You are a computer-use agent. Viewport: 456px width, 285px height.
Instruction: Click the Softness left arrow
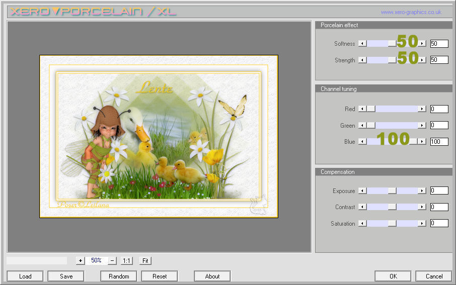[x=362, y=44]
